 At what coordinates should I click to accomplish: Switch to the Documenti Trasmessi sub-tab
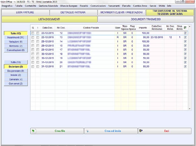146,19
